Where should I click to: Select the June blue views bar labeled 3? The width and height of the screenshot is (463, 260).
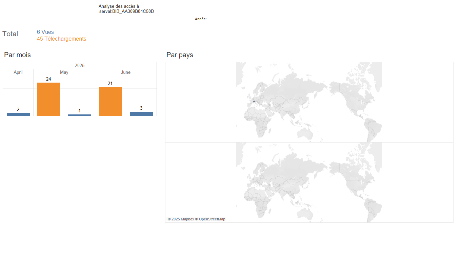pyautogui.click(x=141, y=114)
